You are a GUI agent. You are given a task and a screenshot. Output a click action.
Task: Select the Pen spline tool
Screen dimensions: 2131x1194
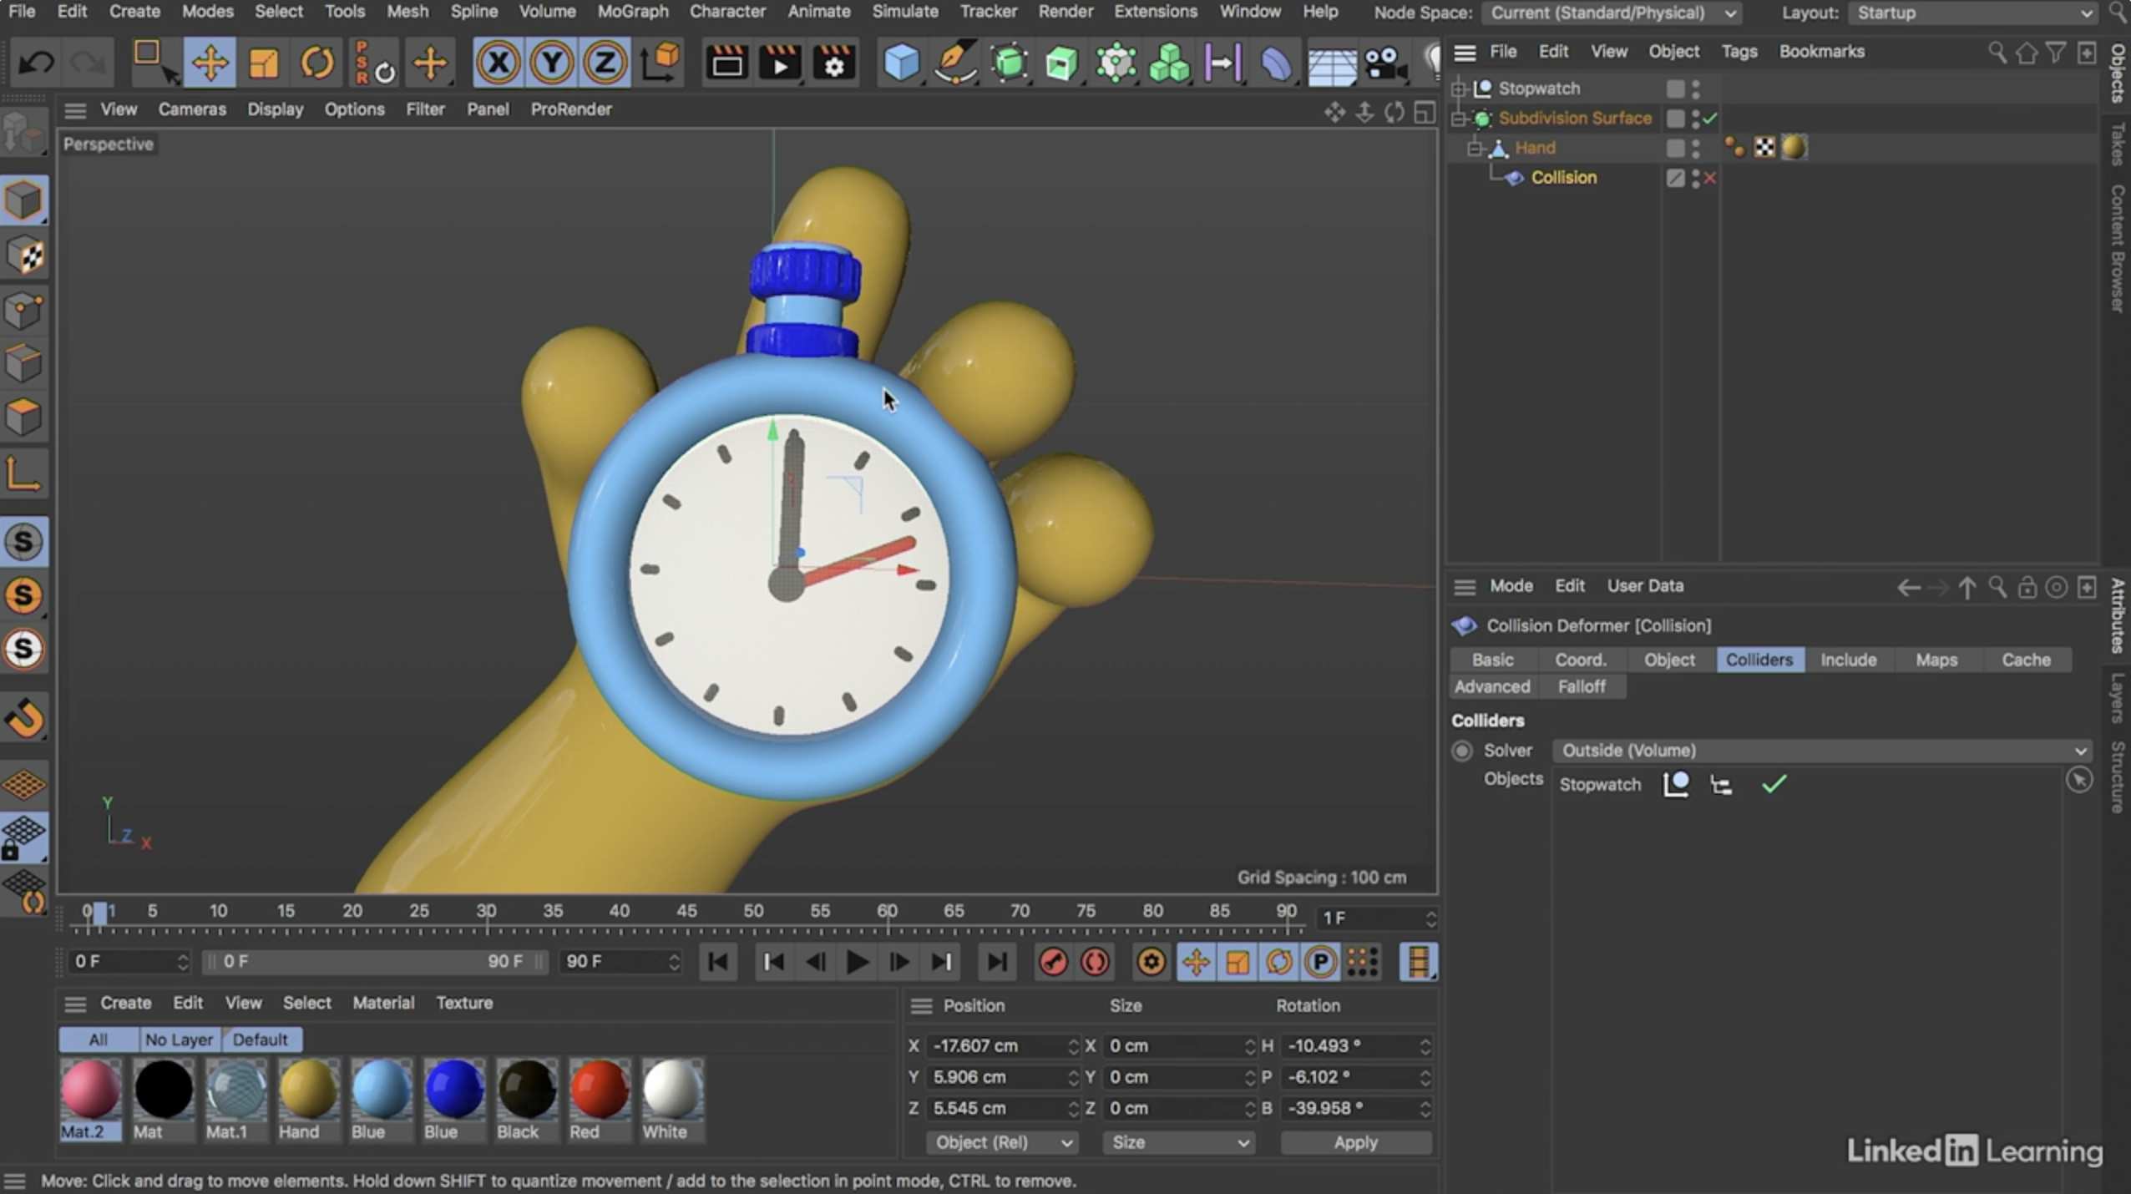[x=955, y=62]
